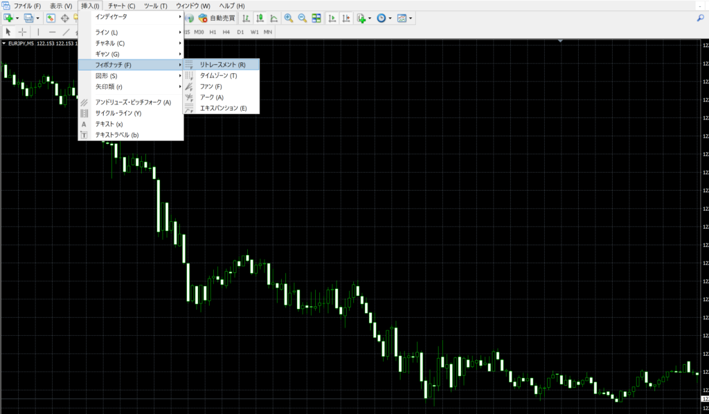Click the フィボナッチ (F) menu entry
The width and height of the screenshot is (709, 414).
[x=131, y=65]
